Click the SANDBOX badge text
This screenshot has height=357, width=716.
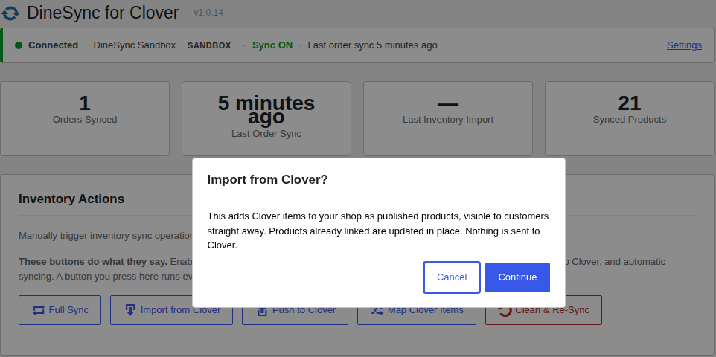click(x=209, y=45)
